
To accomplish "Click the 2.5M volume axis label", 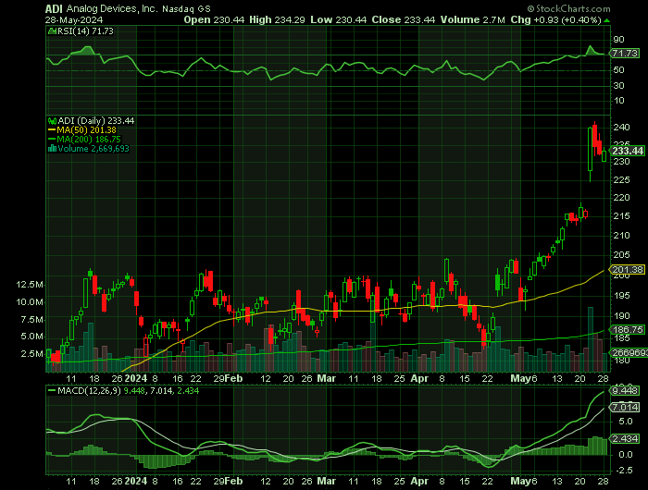I will (x=32, y=354).
